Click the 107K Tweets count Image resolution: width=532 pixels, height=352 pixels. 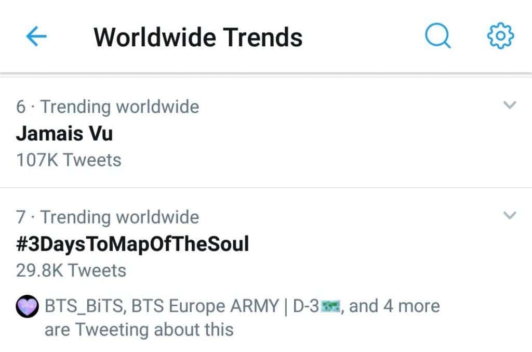pyautogui.click(x=69, y=160)
